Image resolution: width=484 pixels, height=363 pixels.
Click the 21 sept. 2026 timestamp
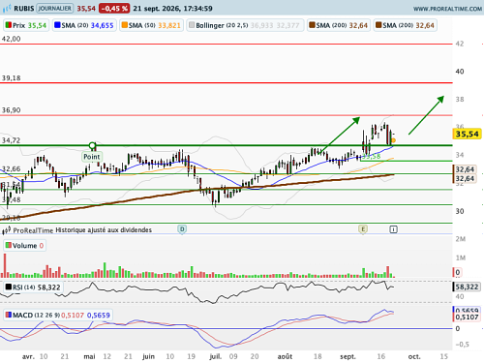coord(172,9)
